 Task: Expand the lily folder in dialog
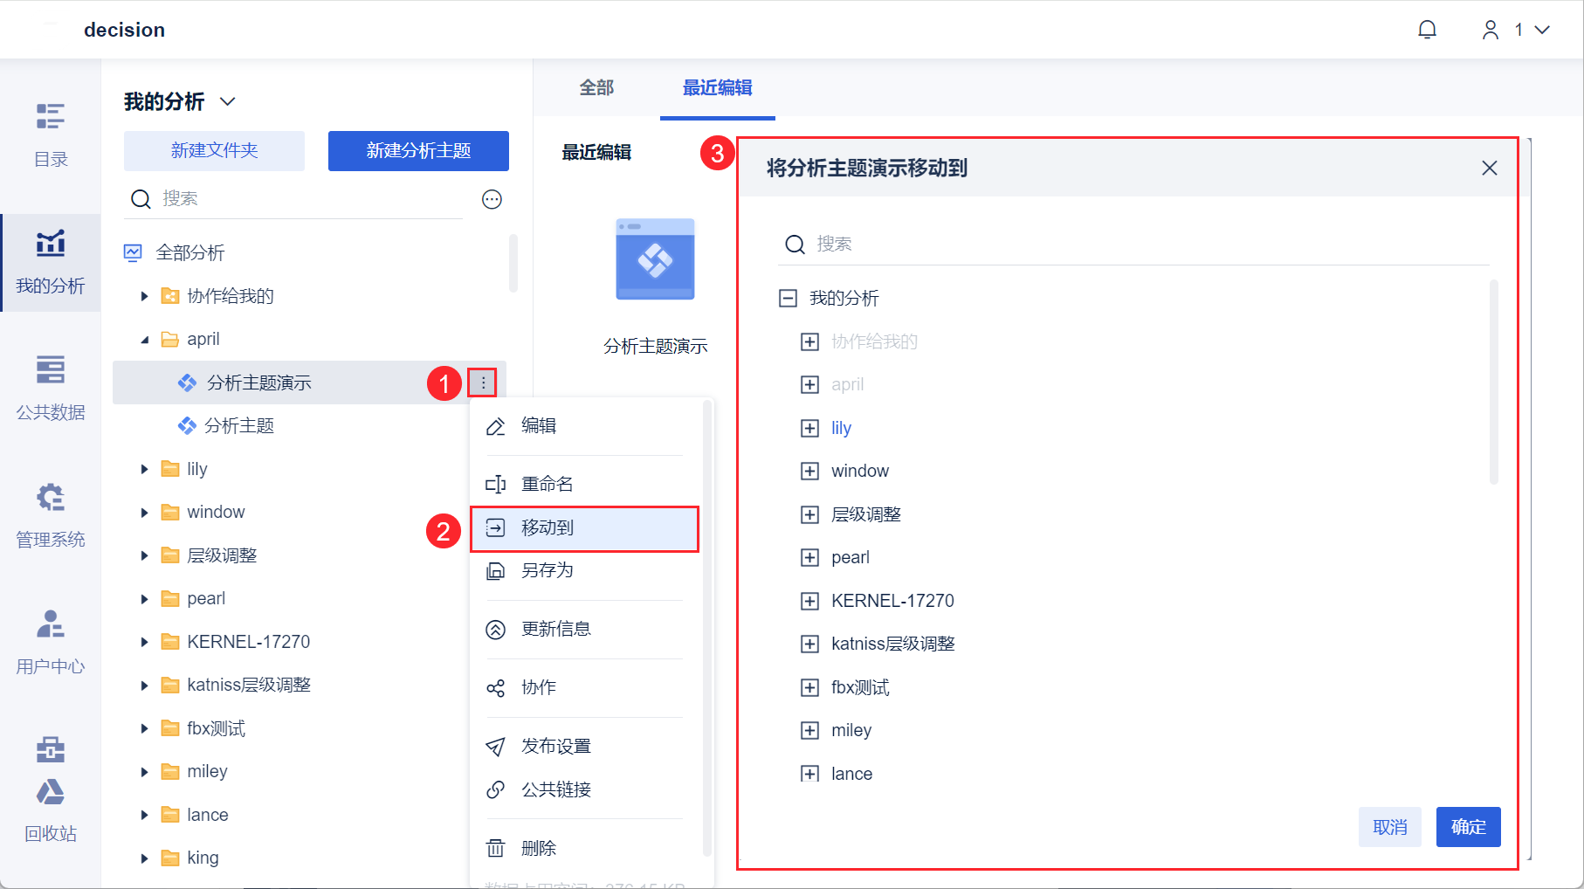coord(809,428)
